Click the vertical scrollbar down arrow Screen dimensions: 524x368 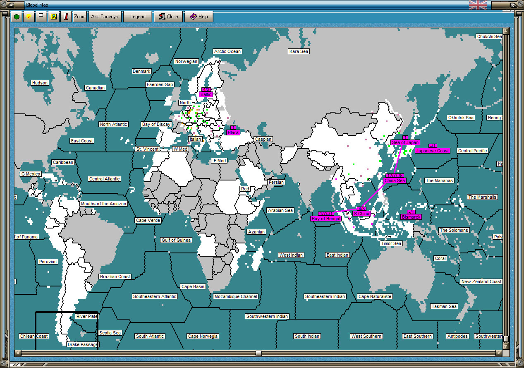coord(506,346)
